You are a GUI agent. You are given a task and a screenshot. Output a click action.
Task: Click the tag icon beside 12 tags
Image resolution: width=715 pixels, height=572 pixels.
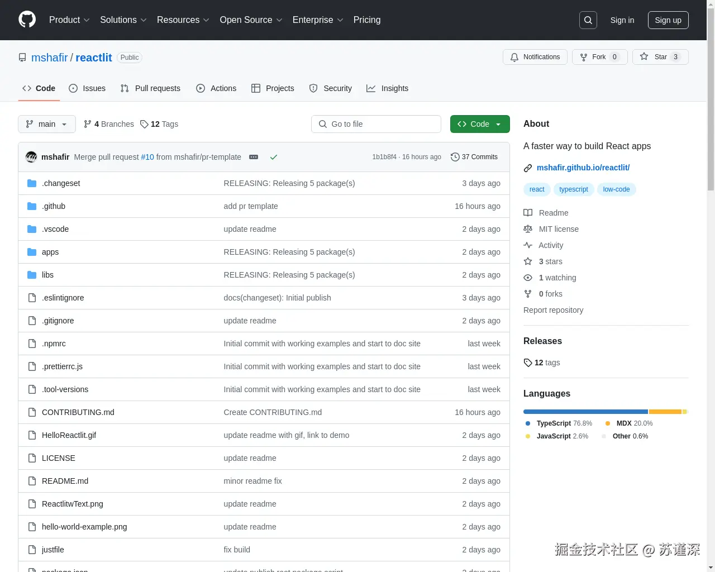(x=527, y=363)
